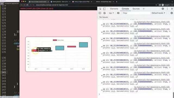Click line number 135 in the editor
The image size is (174, 98).
(x=4, y=52)
